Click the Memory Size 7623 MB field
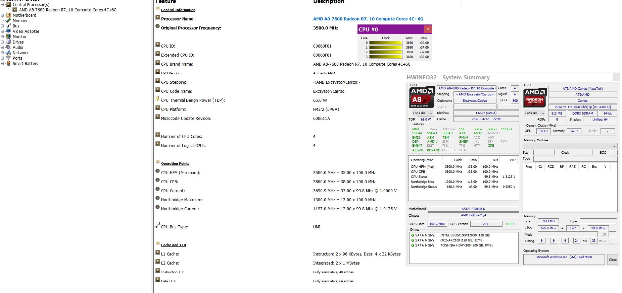This screenshot has width=622, height=293. tap(548, 221)
